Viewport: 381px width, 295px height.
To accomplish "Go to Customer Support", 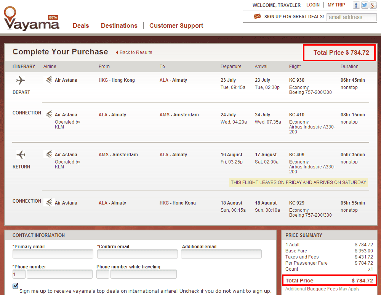I will 176,26.
